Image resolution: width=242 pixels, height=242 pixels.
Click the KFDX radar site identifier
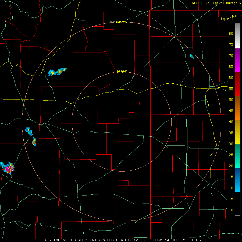(x=157, y=240)
